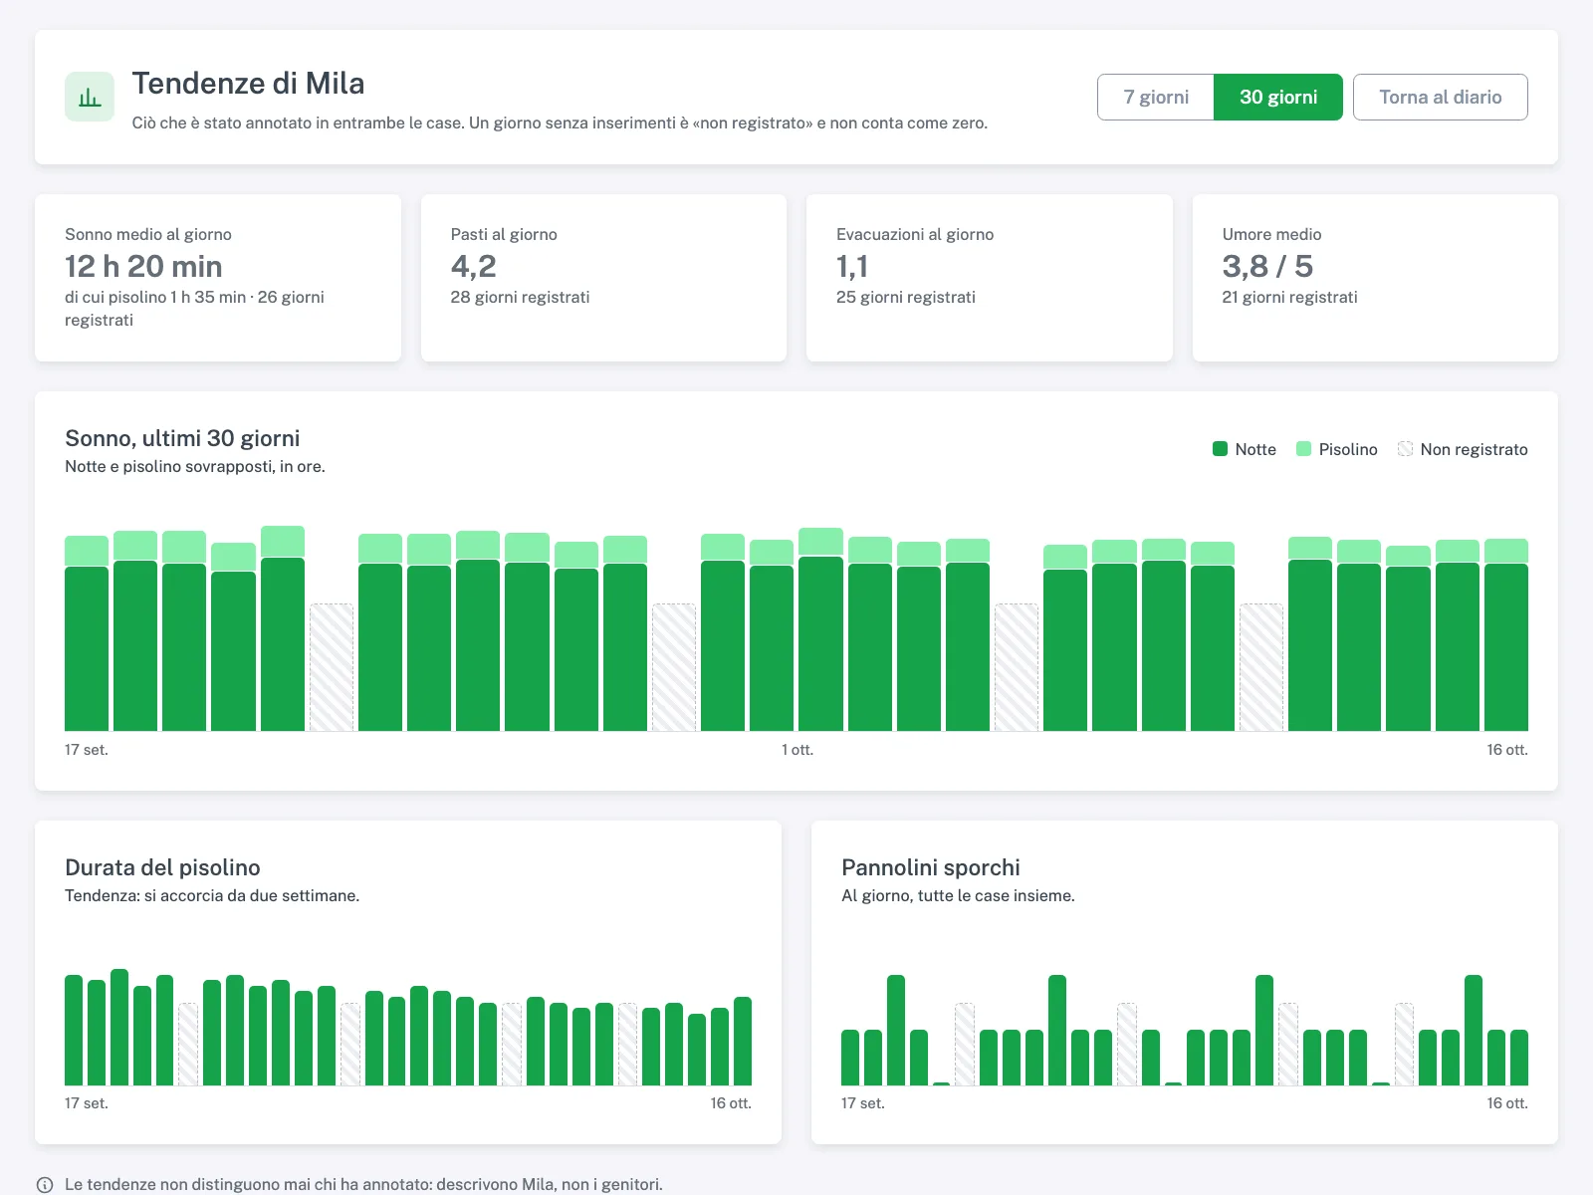Select the 30 giorni range
The height and width of the screenshot is (1195, 1593).
click(x=1278, y=97)
